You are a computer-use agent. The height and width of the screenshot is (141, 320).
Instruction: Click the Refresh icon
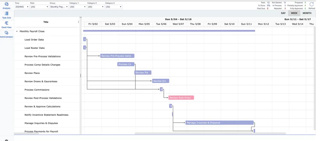[x=312, y=4]
